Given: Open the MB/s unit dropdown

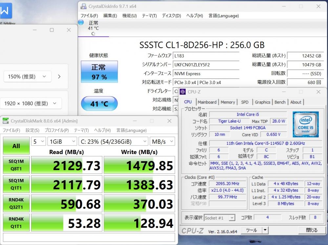Looking at the screenshot, I should 162,141.
